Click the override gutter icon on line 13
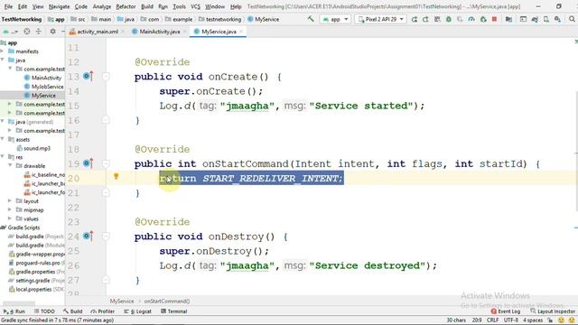The height and width of the screenshot is (325, 578). click(89, 76)
